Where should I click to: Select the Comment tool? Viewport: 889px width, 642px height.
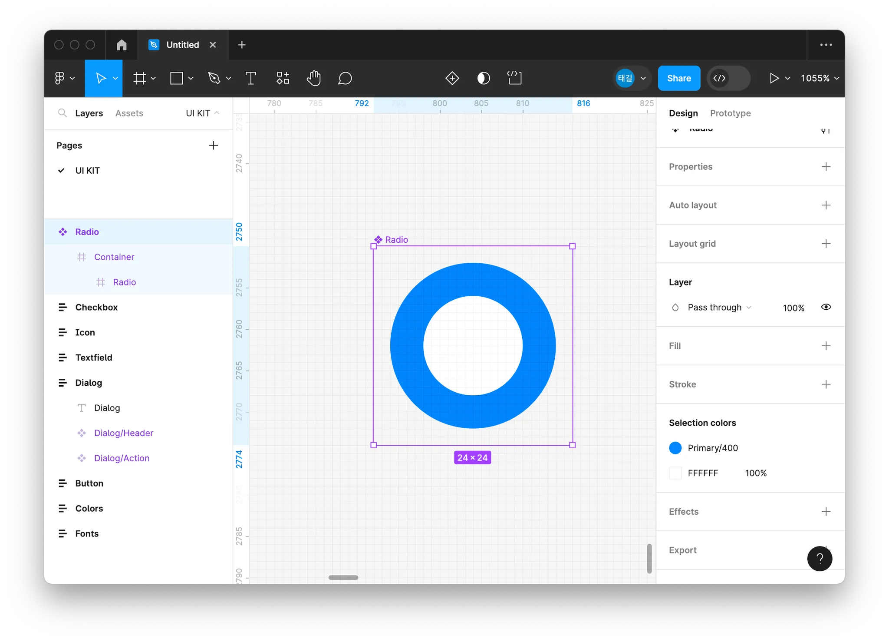(x=345, y=78)
